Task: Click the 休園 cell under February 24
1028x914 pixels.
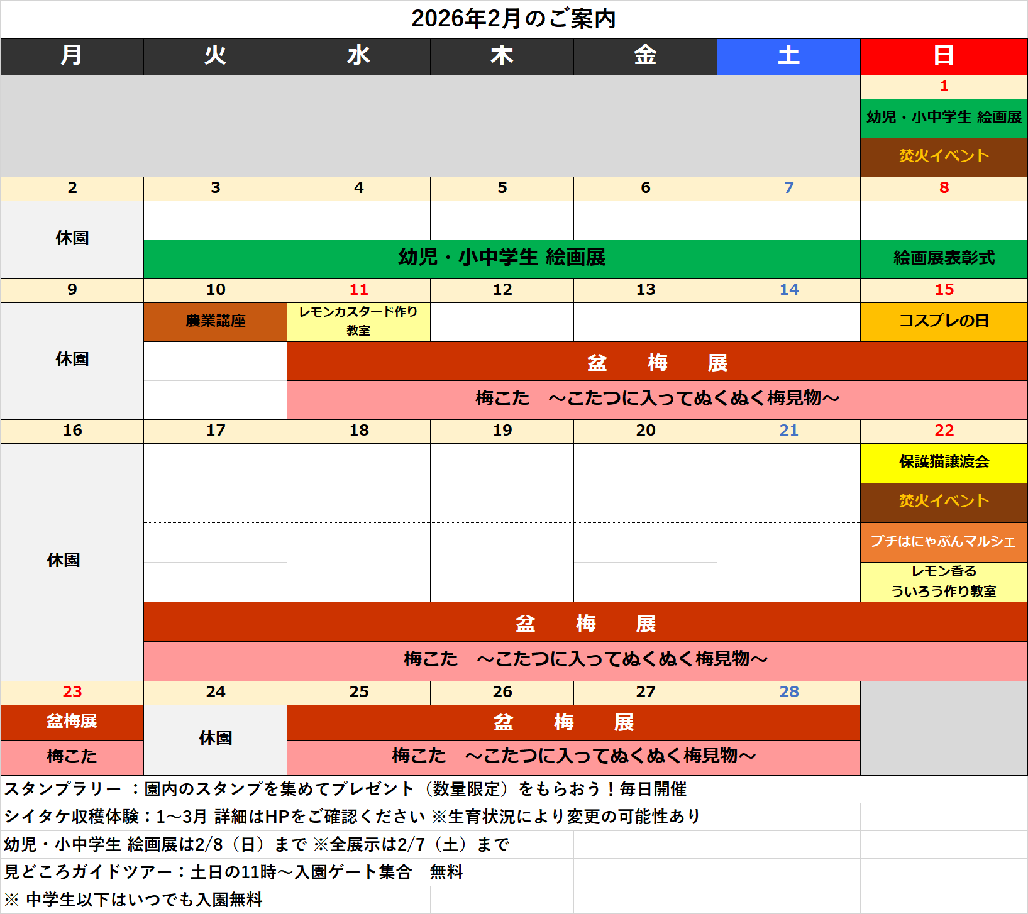Action: tap(215, 739)
